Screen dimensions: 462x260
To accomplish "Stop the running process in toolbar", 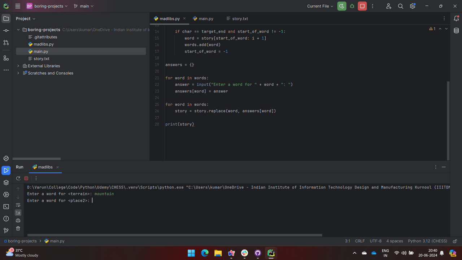I will coord(362,6).
